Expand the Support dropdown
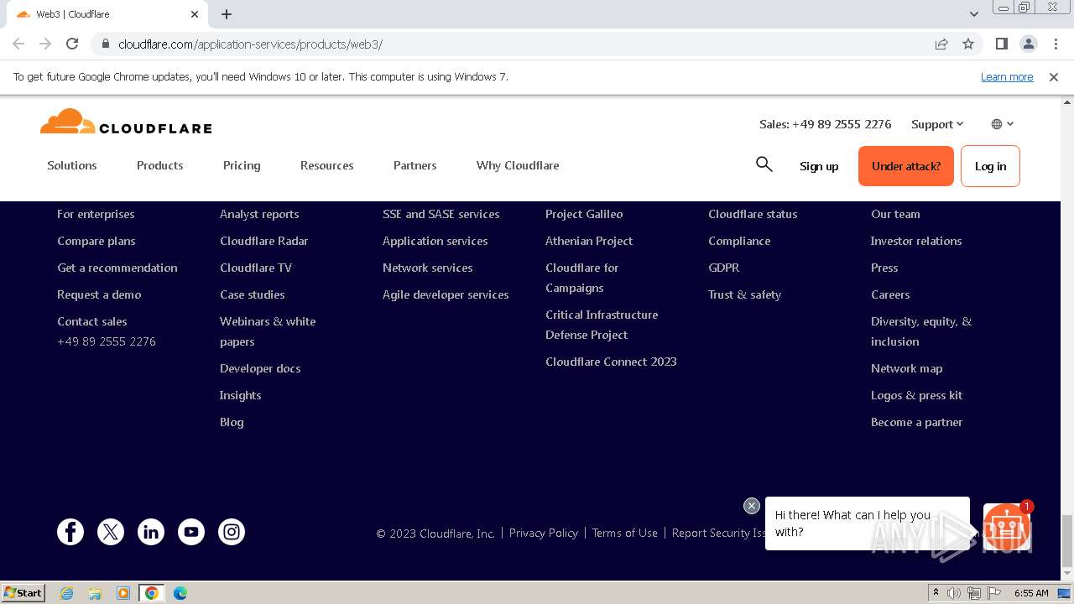1074x604 pixels. [x=937, y=124]
